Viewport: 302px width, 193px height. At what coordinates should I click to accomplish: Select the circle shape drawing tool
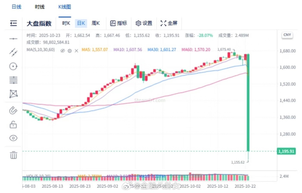pos(13,66)
